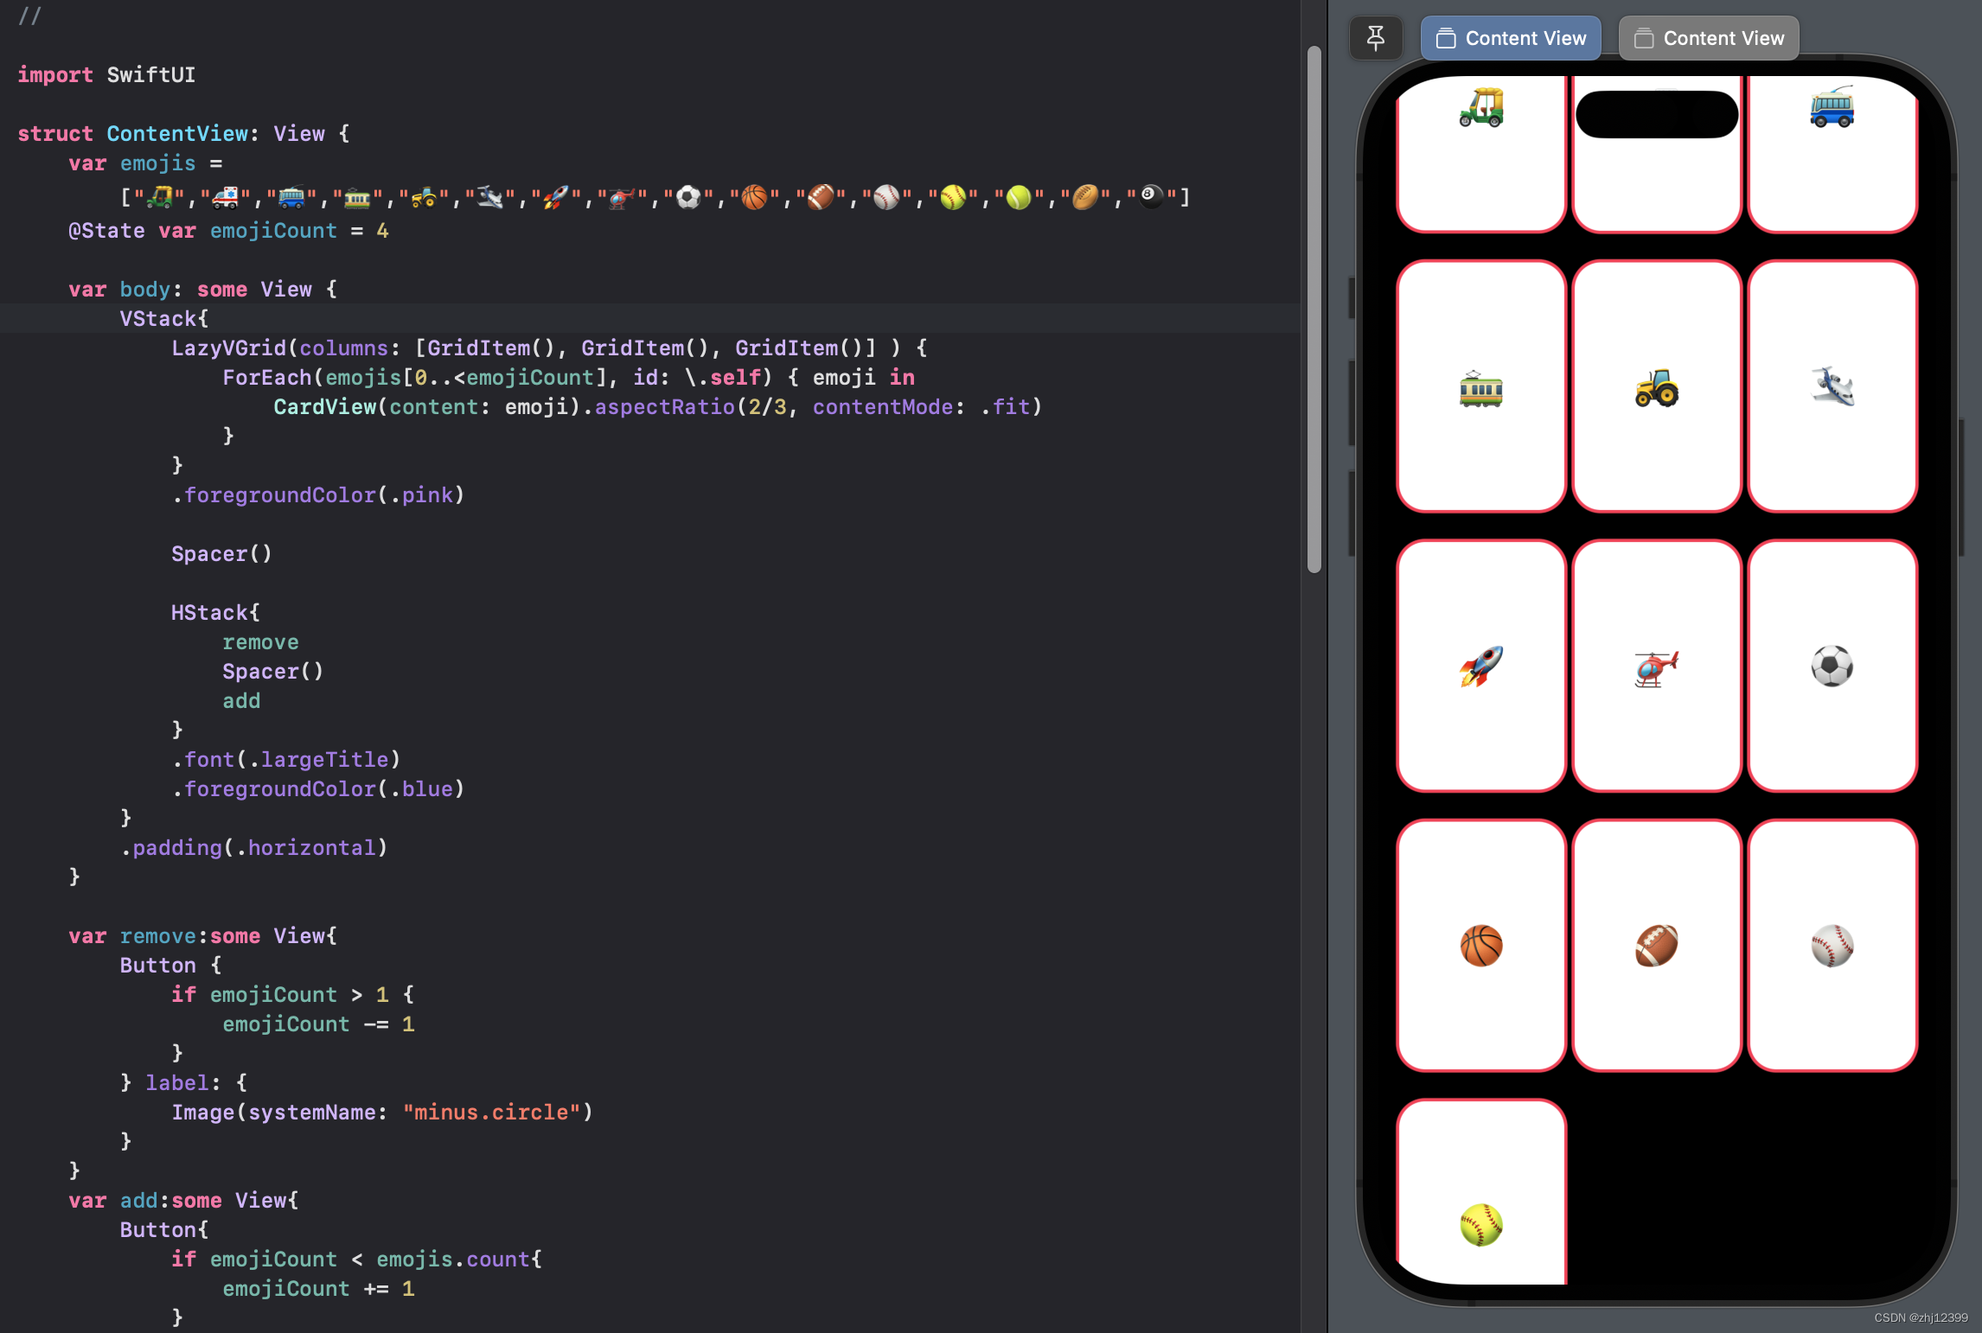The height and width of the screenshot is (1333, 1982).
Task: Click 'emojiCount += 1' statement
Action: pyautogui.click(x=318, y=1289)
